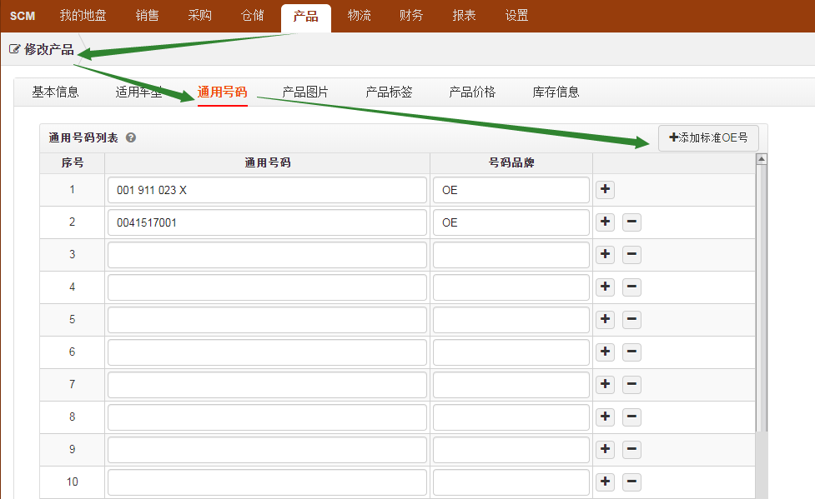Switch to the 产品标签 tab

(x=389, y=92)
